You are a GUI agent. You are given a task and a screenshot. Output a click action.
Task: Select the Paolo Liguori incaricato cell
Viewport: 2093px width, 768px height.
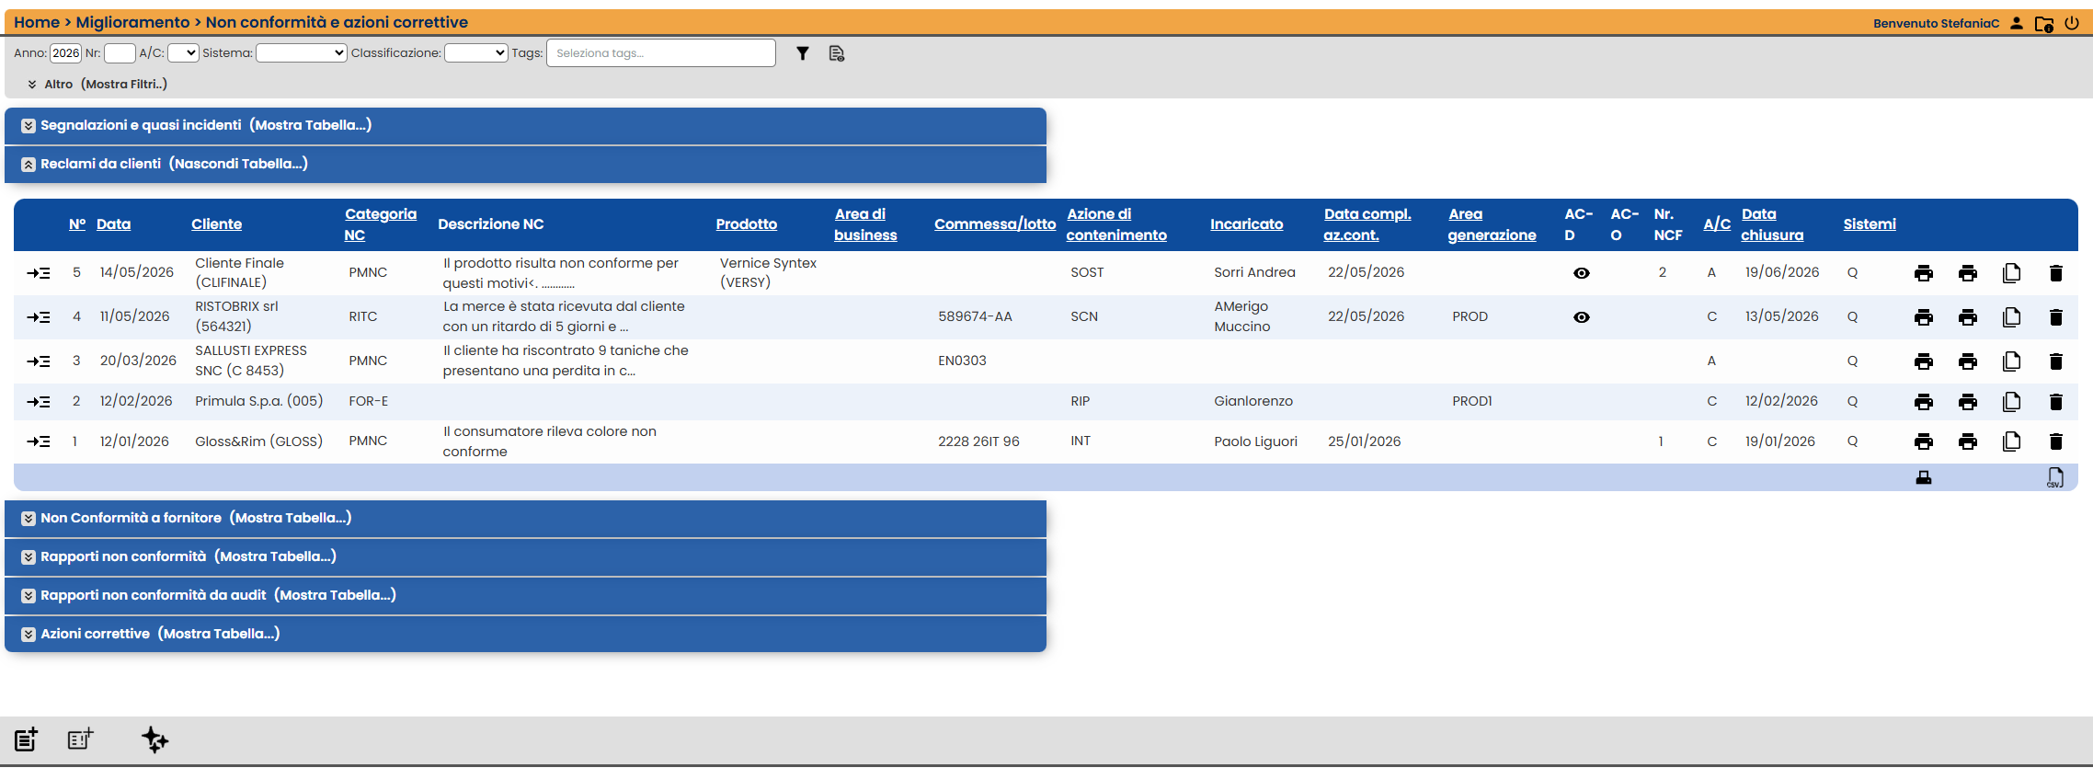(1255, 441)
